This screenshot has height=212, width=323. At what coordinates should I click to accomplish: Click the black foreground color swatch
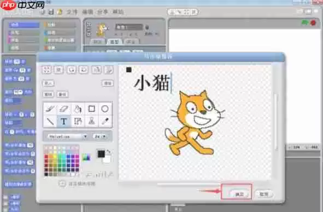pos(101,154)
